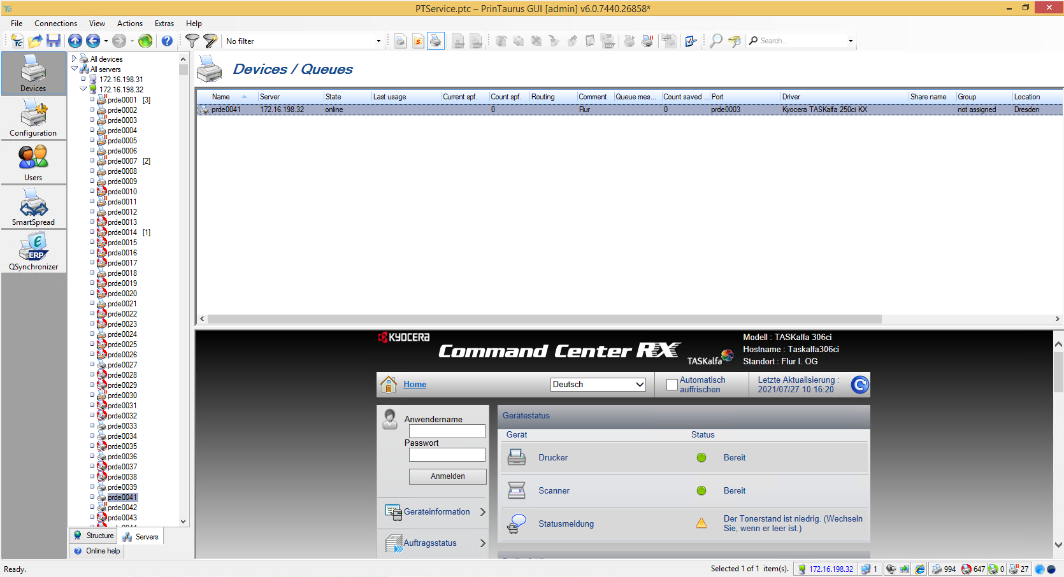Open the QSynchronizer ERP section
The height and width of the screenshot is (577, 1064).
click(x=33, y=252)
